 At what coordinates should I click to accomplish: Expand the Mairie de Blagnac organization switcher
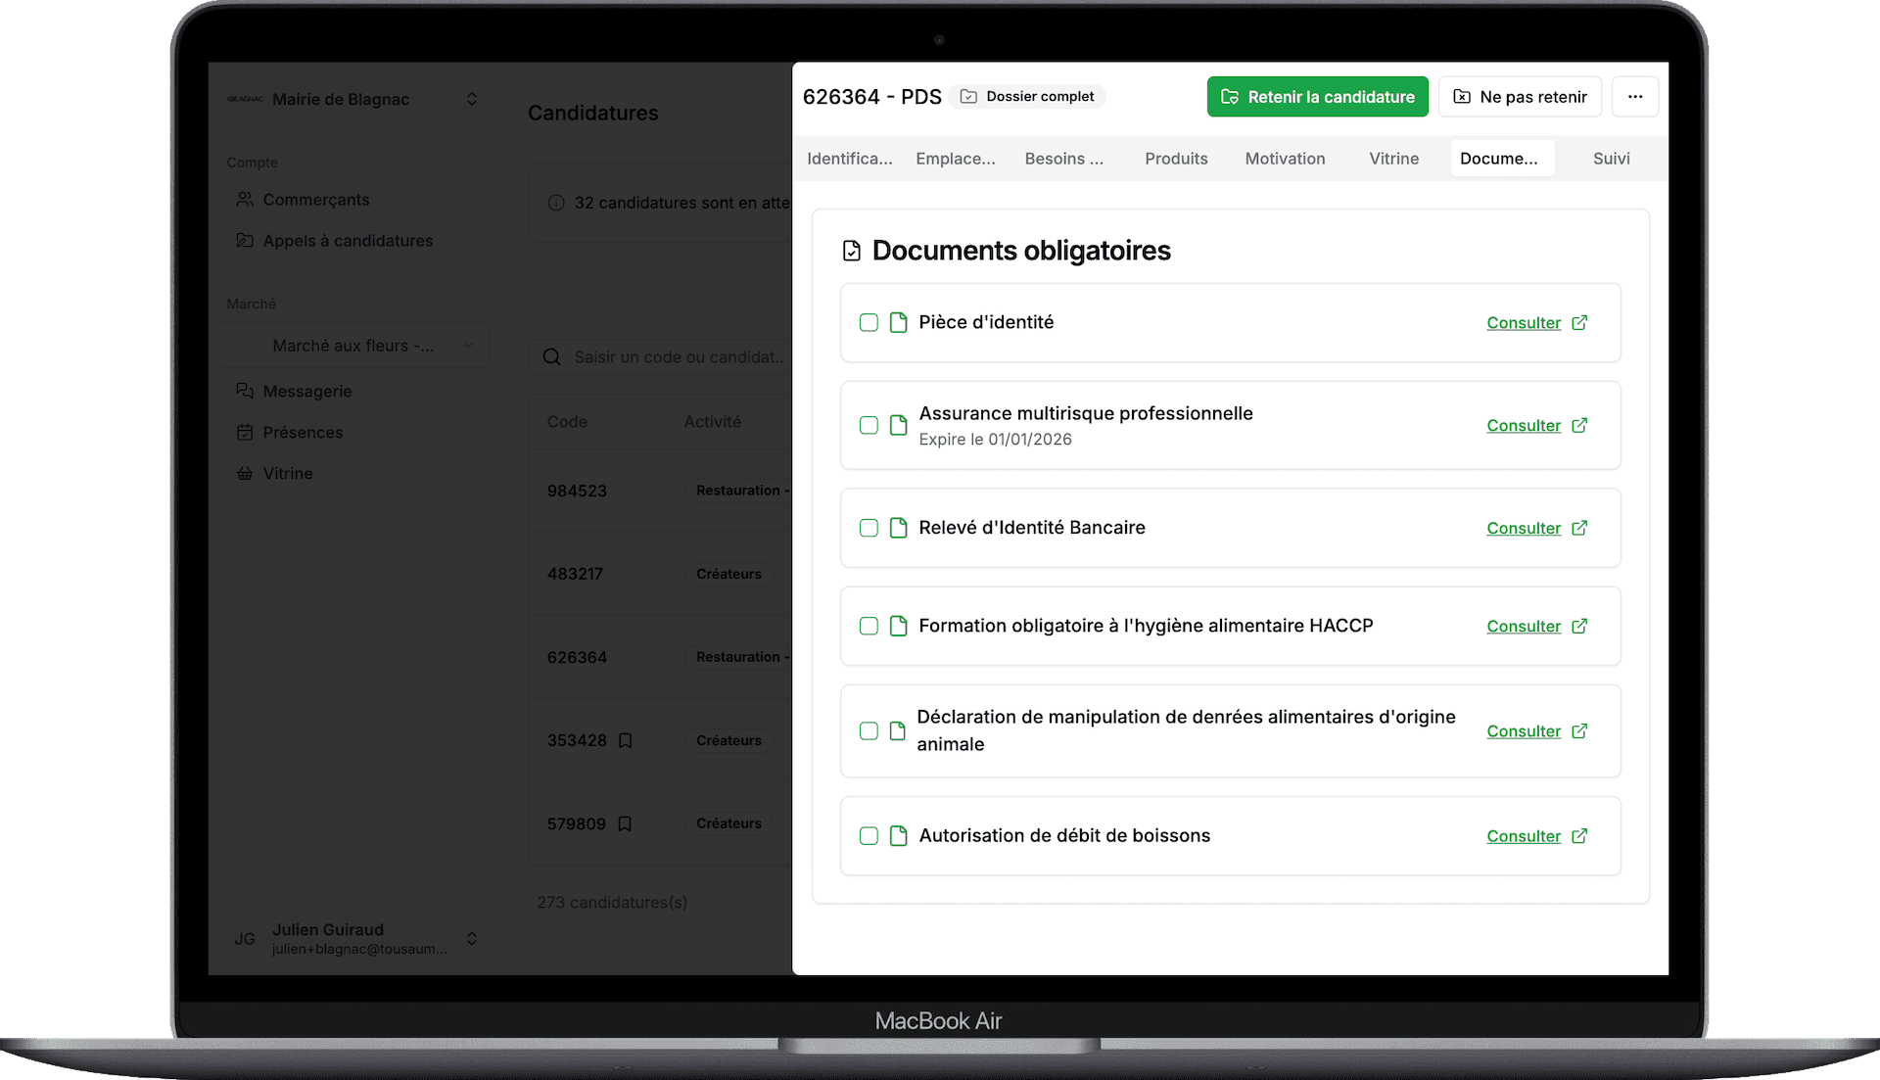pos(472,99)
